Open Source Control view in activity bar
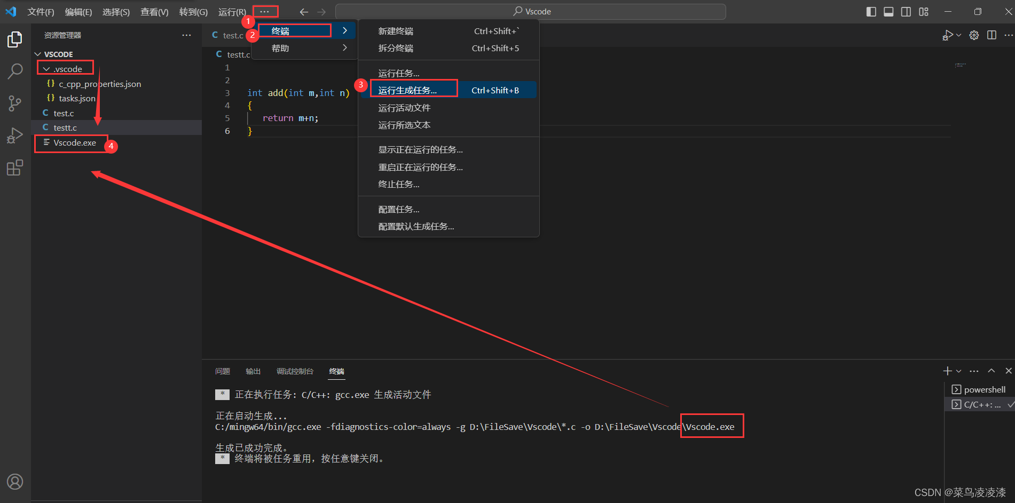 pyautogui.click(x=15, y=103)
